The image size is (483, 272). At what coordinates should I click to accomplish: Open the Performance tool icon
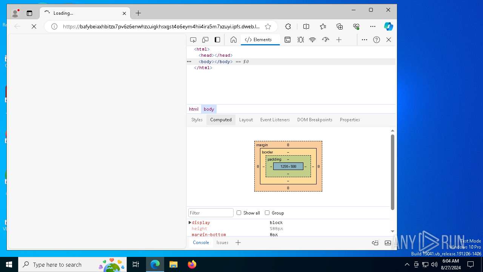point(326,40)
